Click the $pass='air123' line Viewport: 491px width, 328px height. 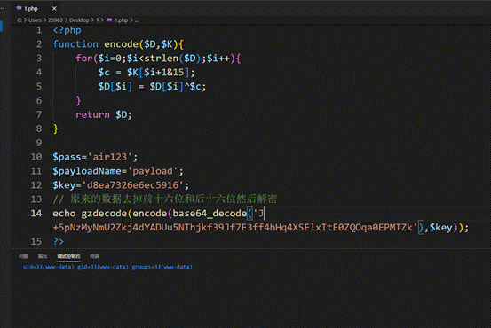coord(95,157)
